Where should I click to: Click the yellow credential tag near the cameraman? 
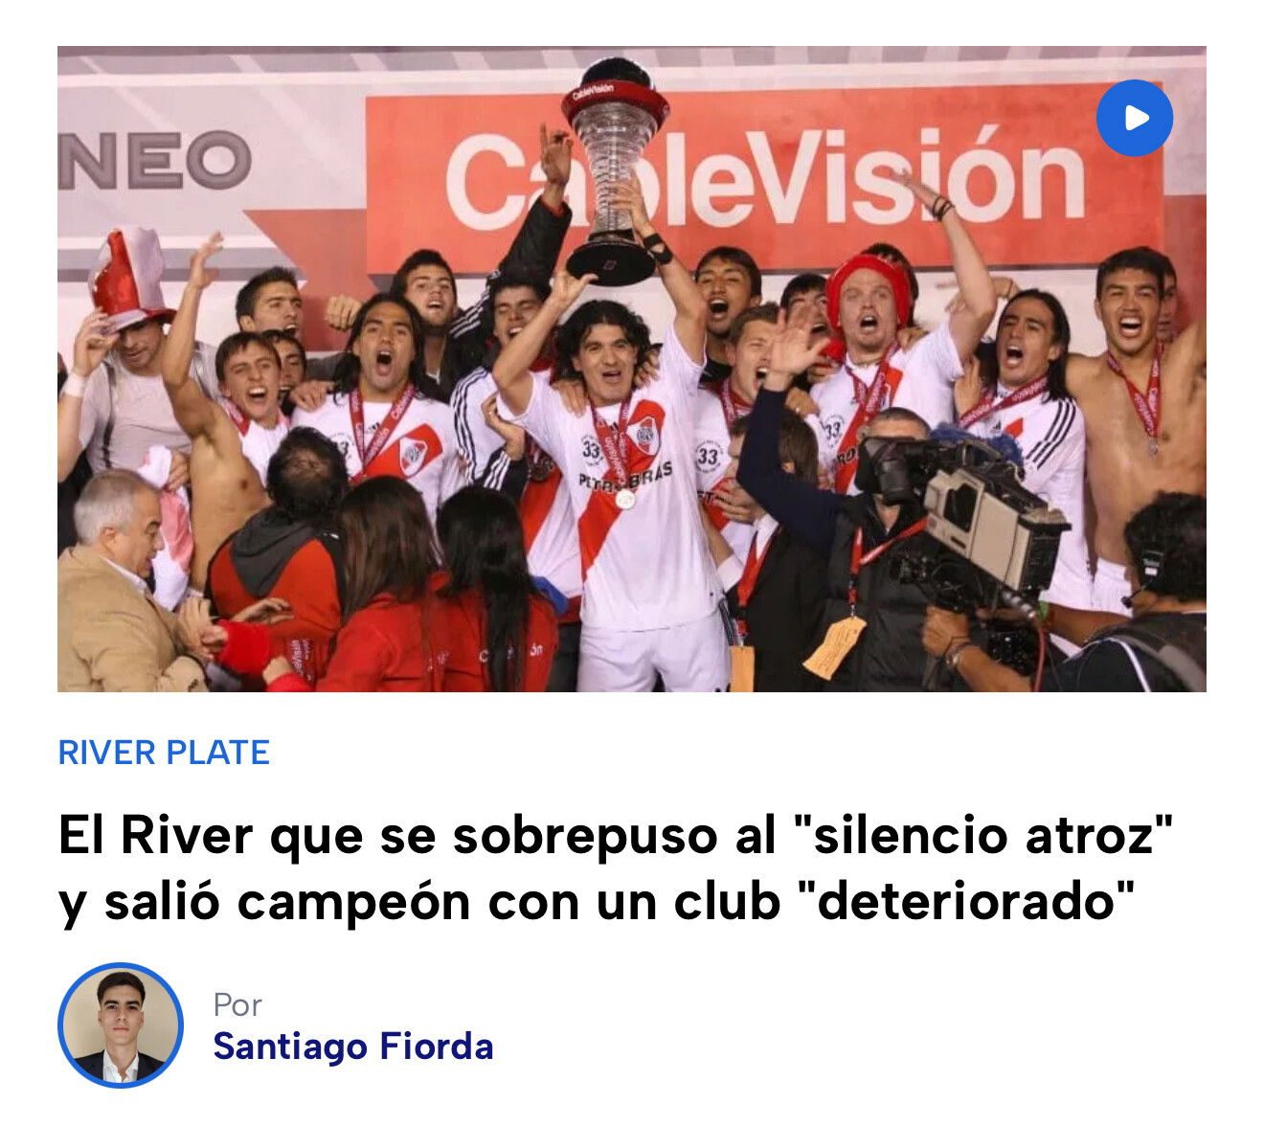[834, 647]
